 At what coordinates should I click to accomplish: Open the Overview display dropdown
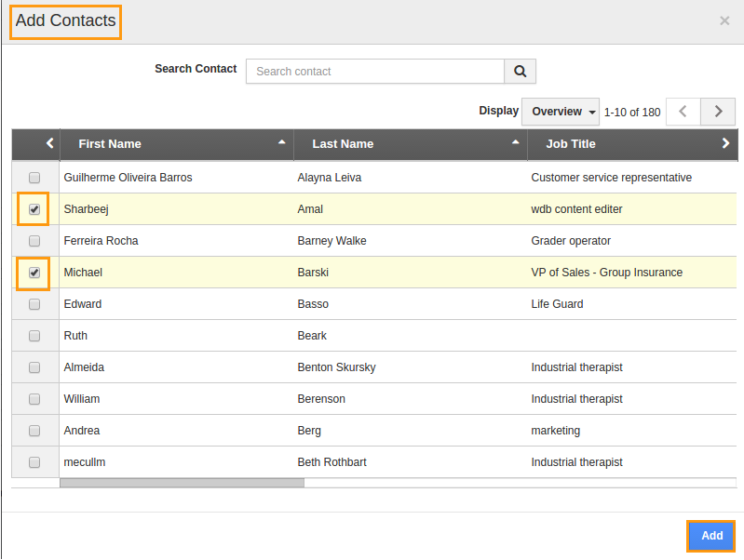pyautogui.click(x=563, y=112)
